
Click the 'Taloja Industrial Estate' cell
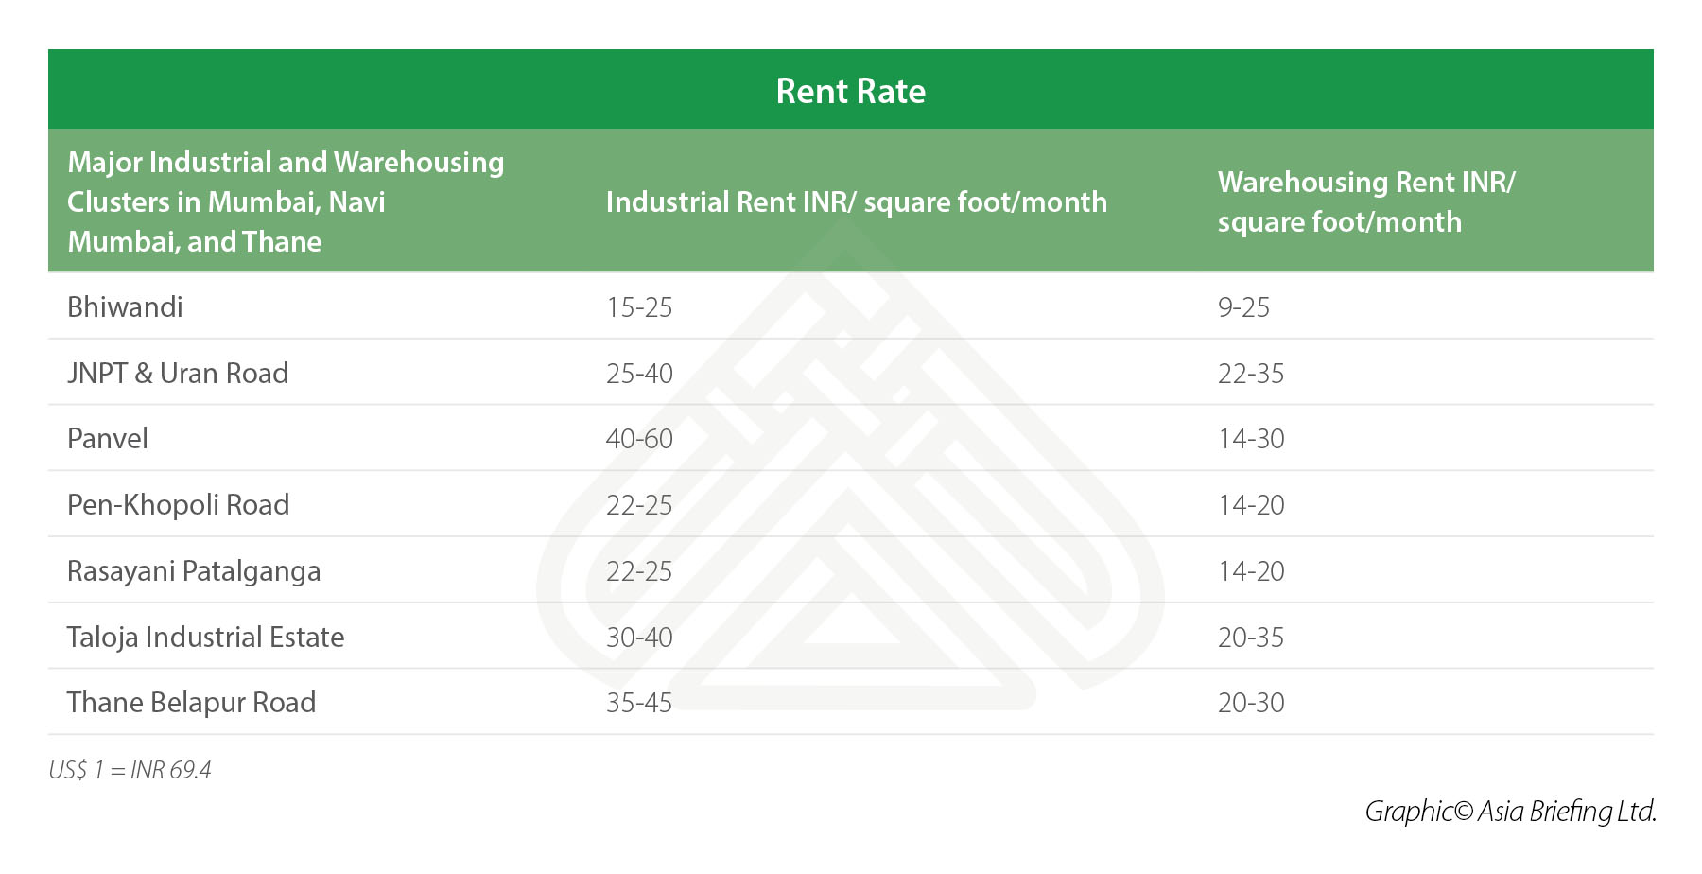[205, 637]
